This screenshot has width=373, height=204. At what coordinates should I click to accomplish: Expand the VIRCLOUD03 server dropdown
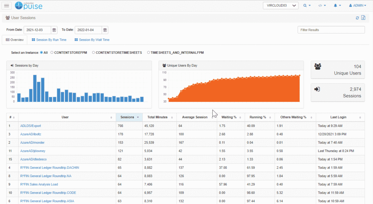point(280,5)
